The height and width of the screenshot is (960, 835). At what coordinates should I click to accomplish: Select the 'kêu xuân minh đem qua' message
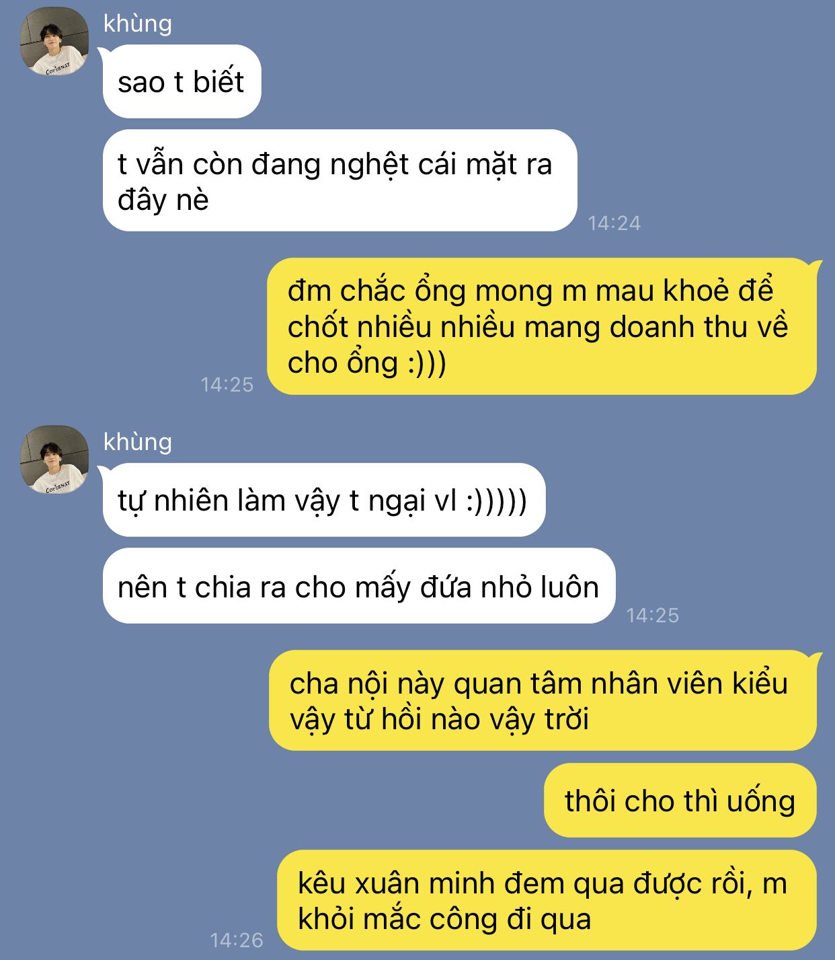547,900
